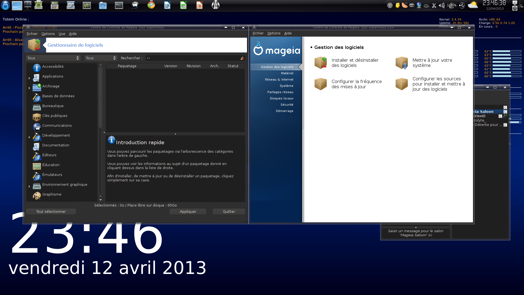524x295 pixels.
Task: Select the Sécurité sidebar tab
Action: [x=287, y=105]
